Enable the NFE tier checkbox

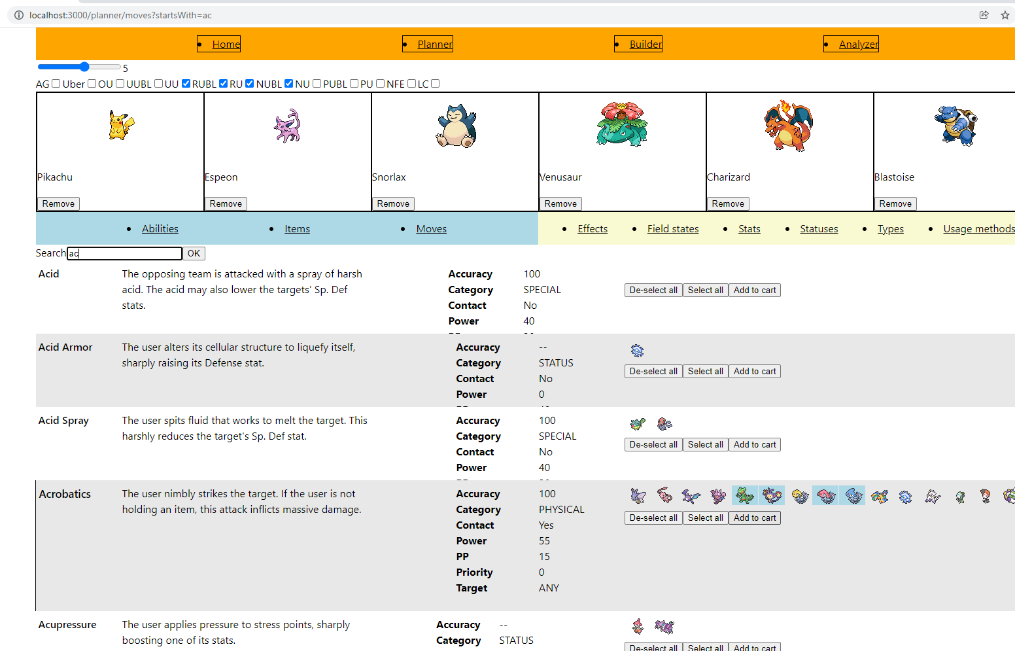click(x=412, y=83)
